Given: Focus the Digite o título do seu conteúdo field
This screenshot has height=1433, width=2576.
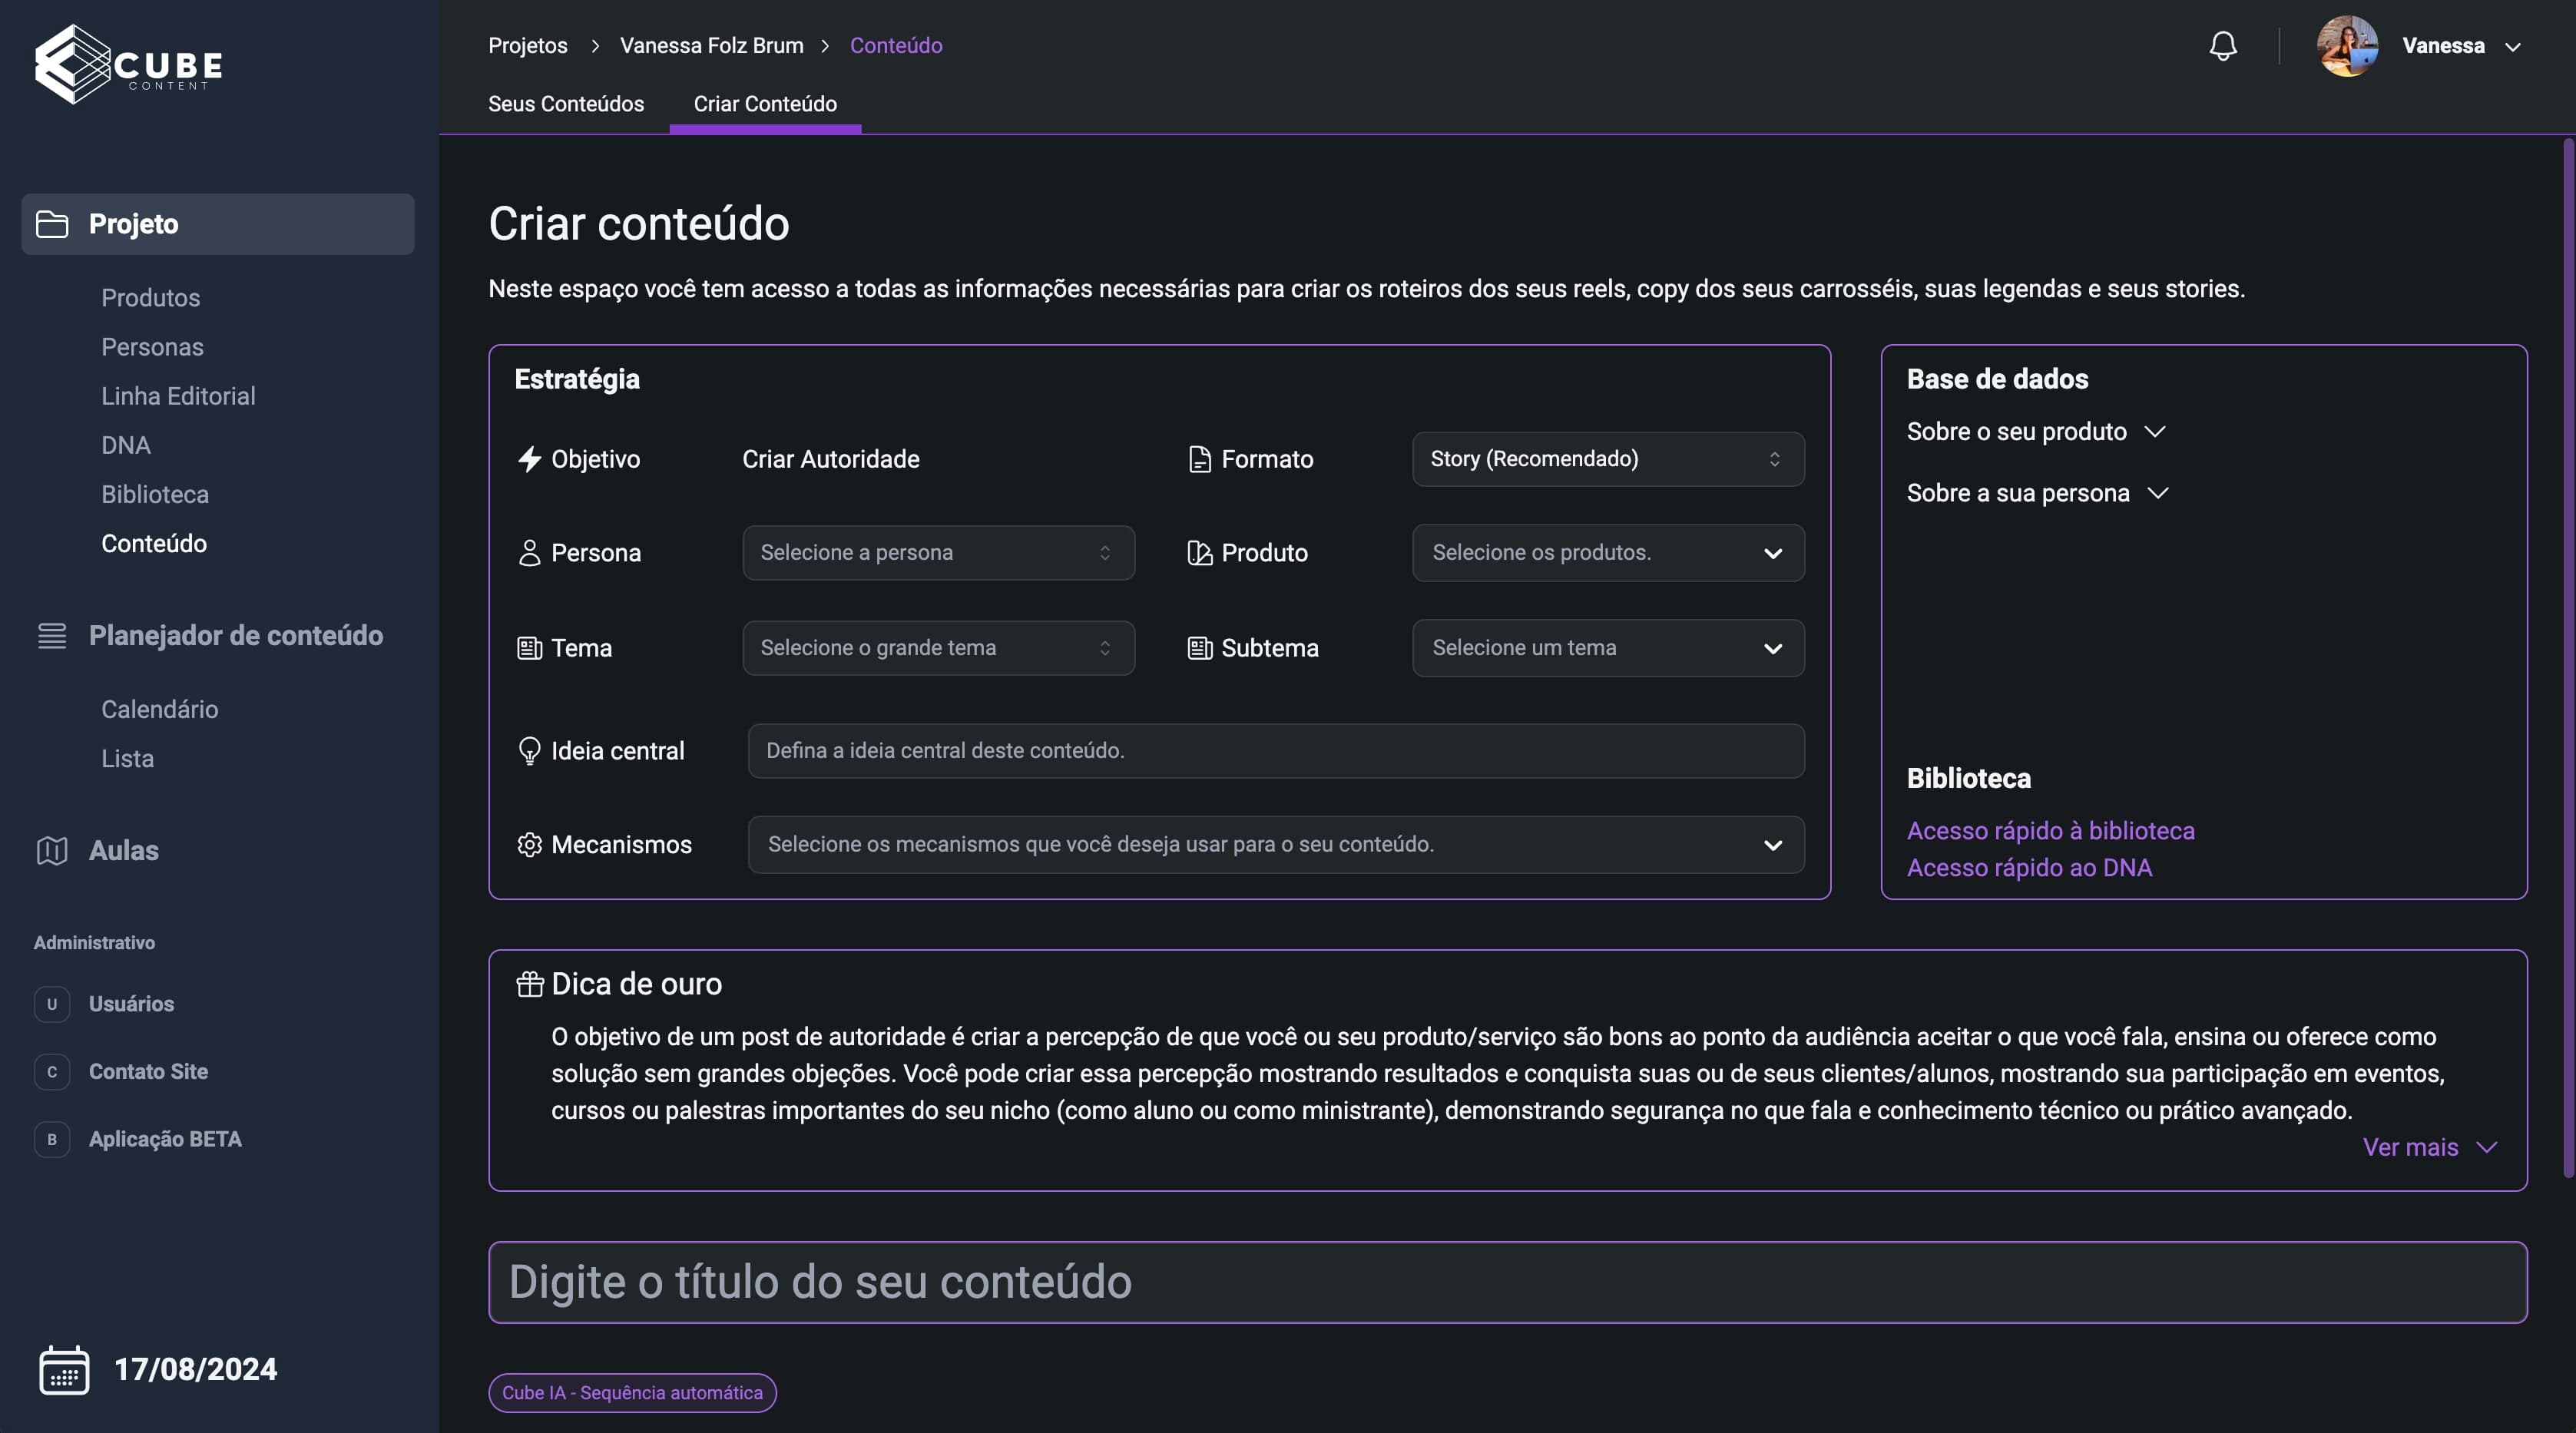Looking at the screenshot, I should (x=1508, y=1282).
